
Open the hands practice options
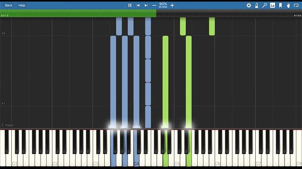(288, 5)
